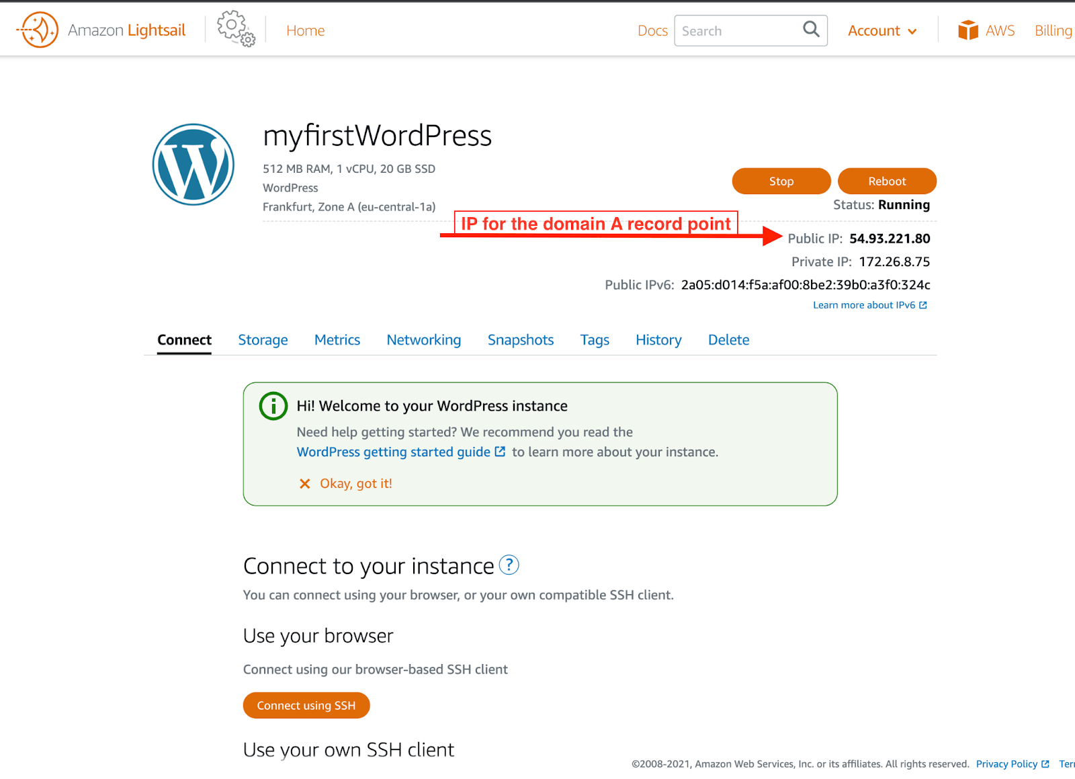The image size is (1075, 779).
Task: Dismiss the welcome banner via the X icon
Action: (304, 483)
